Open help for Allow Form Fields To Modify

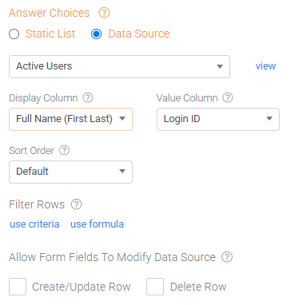(x=227, y=257)
